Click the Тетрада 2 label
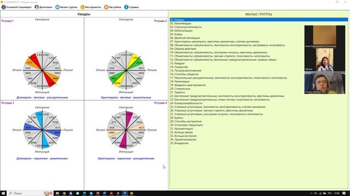 point(160,21)
